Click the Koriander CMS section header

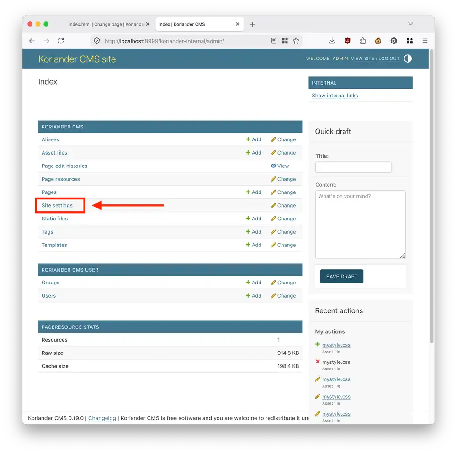(x=170, y=127)
